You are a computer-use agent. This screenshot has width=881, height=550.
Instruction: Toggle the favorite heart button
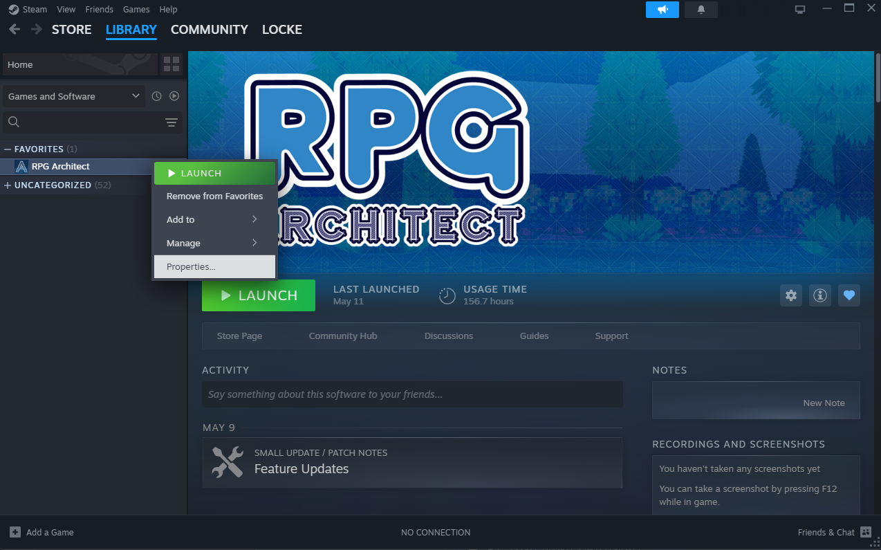pyautogui.click(x=849, y=295)
